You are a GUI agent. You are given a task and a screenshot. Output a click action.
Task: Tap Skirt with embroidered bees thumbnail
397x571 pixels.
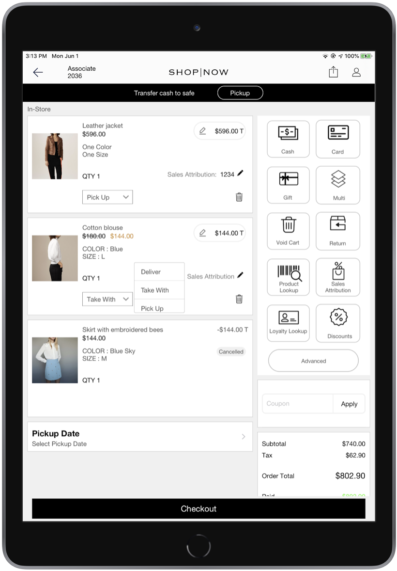coord(55,360)
